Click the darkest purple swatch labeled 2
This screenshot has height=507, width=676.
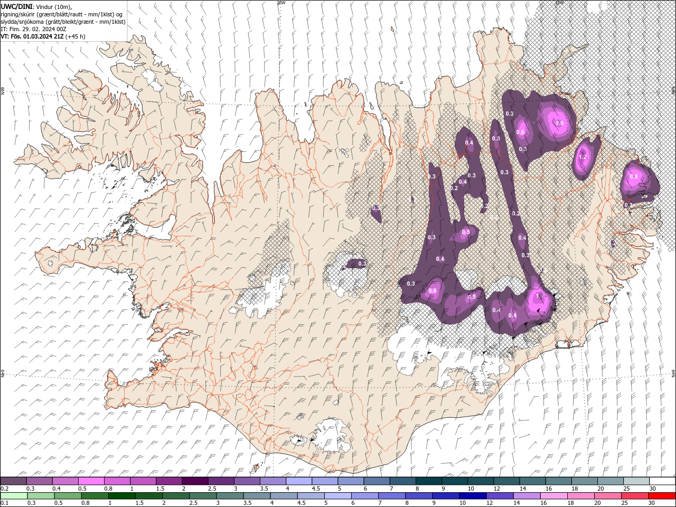tap(195, 481)
